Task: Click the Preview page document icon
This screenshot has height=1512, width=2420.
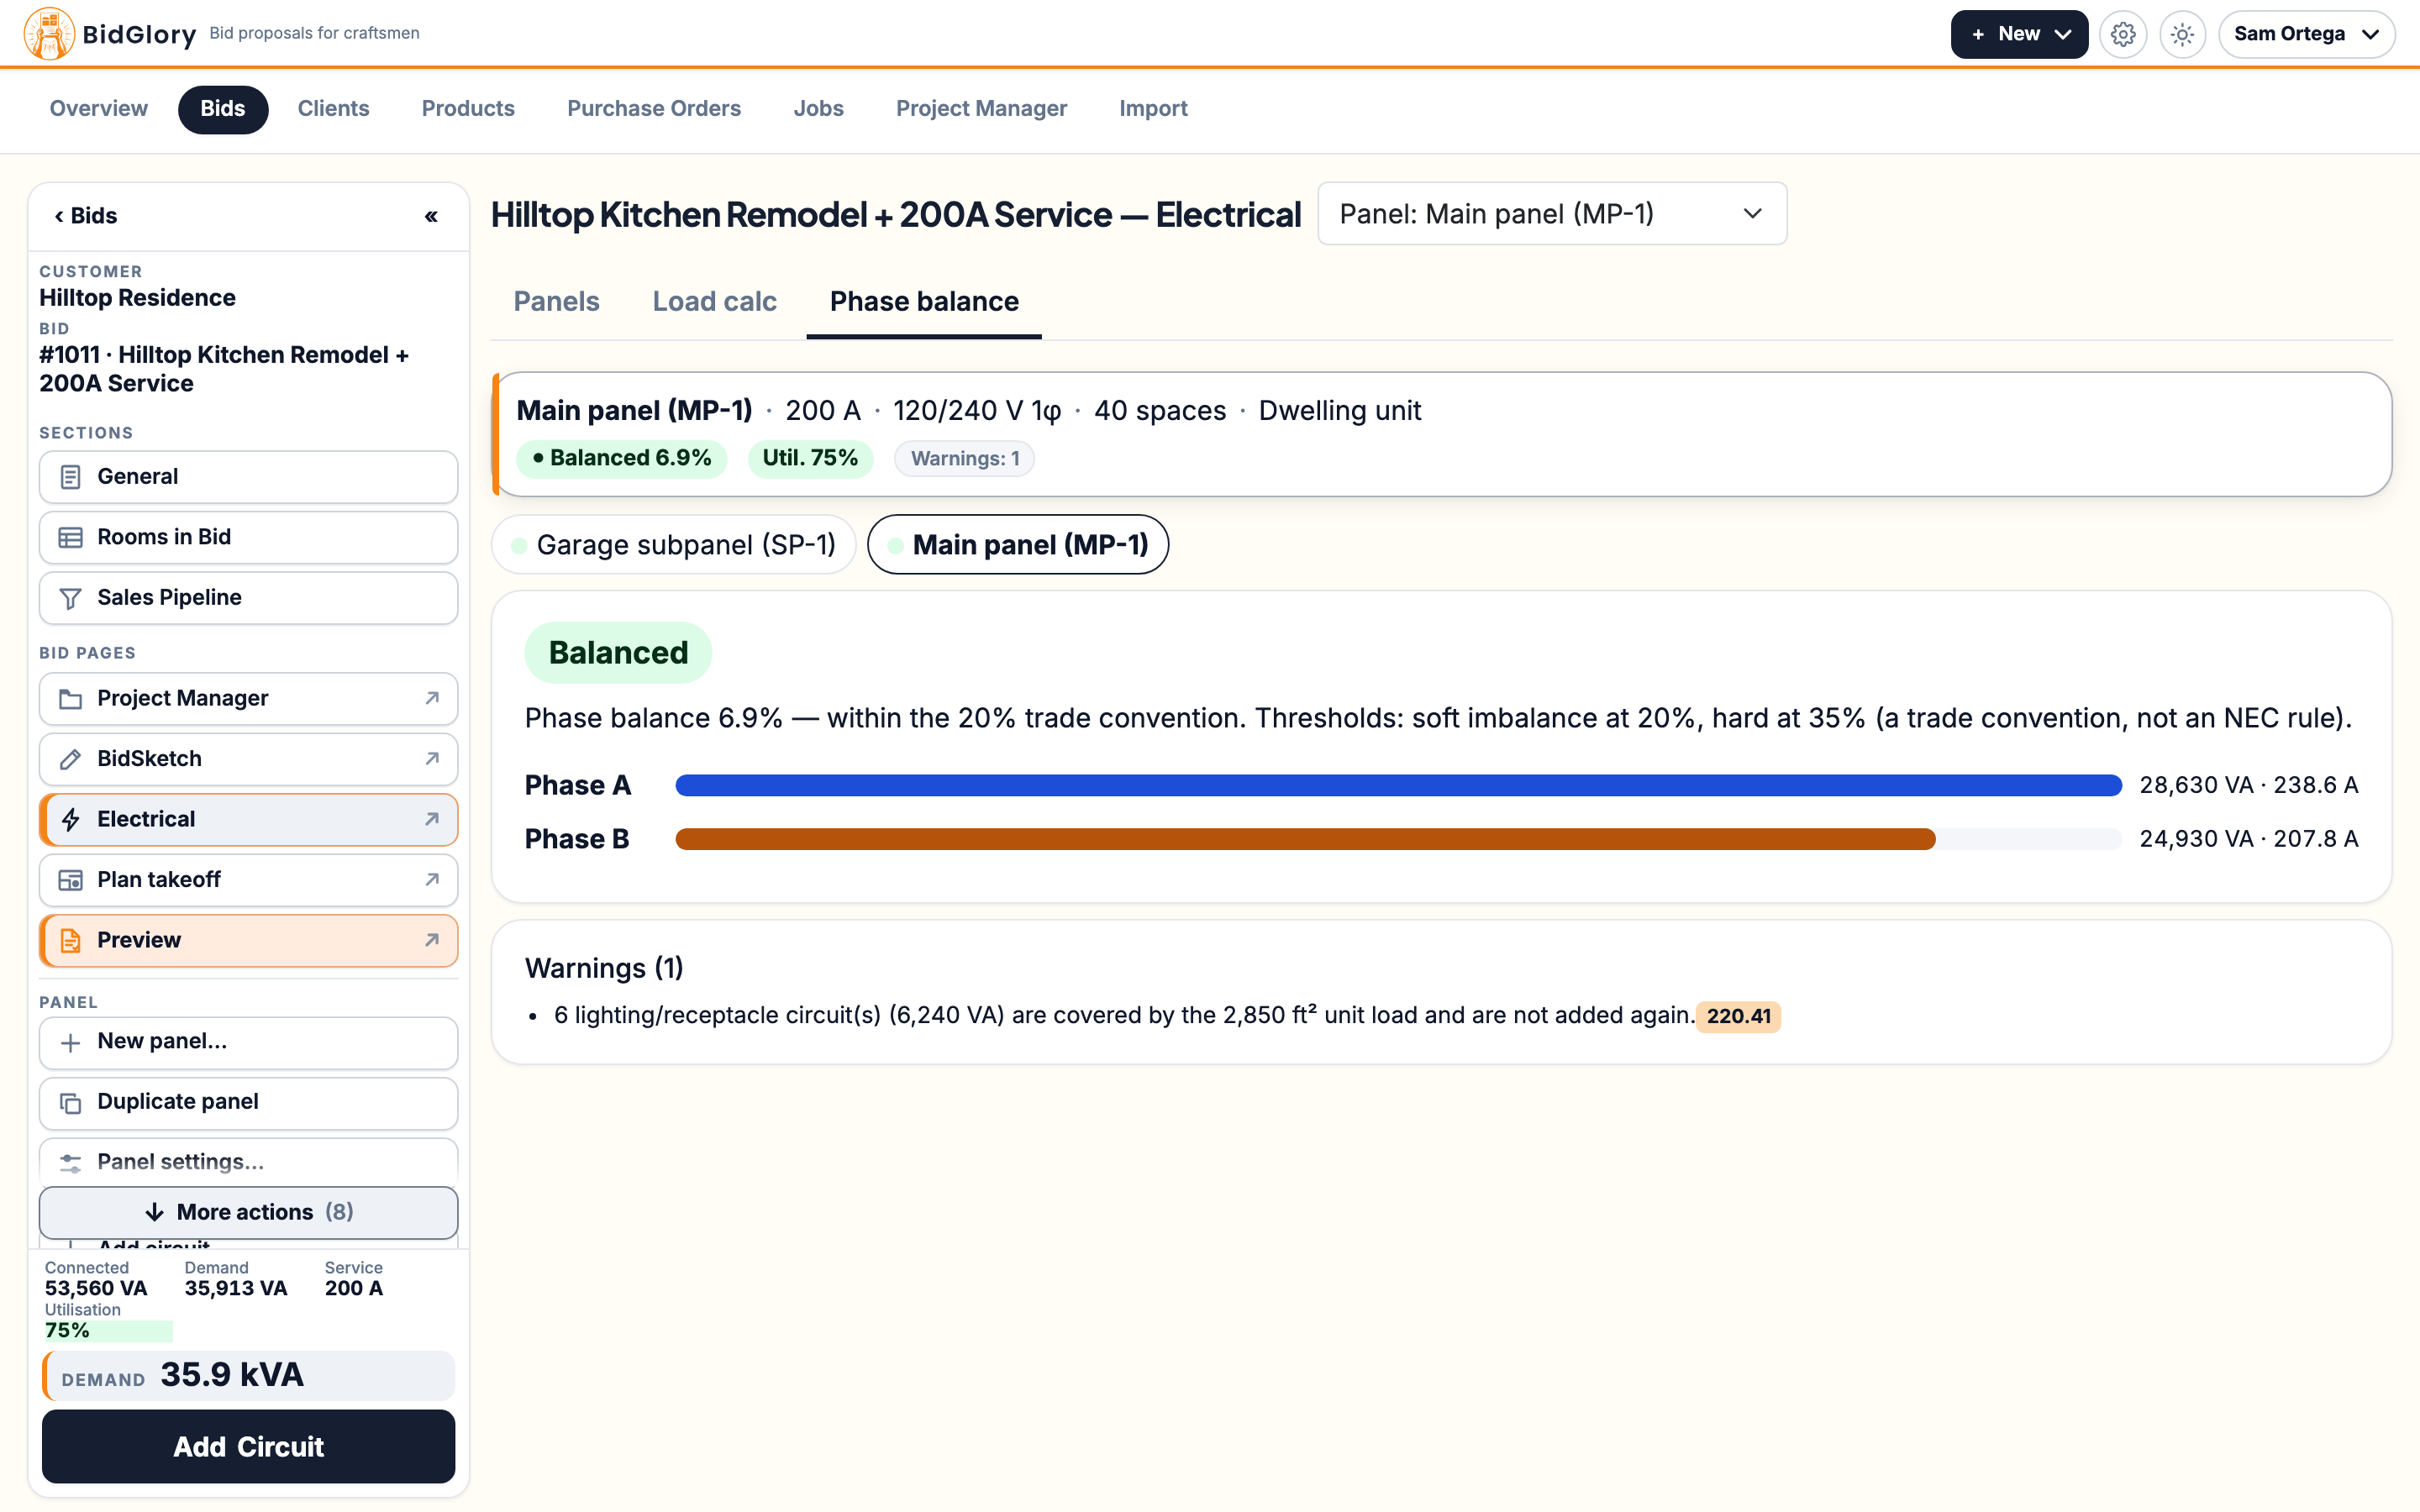Action: click(x=70, y=941)
